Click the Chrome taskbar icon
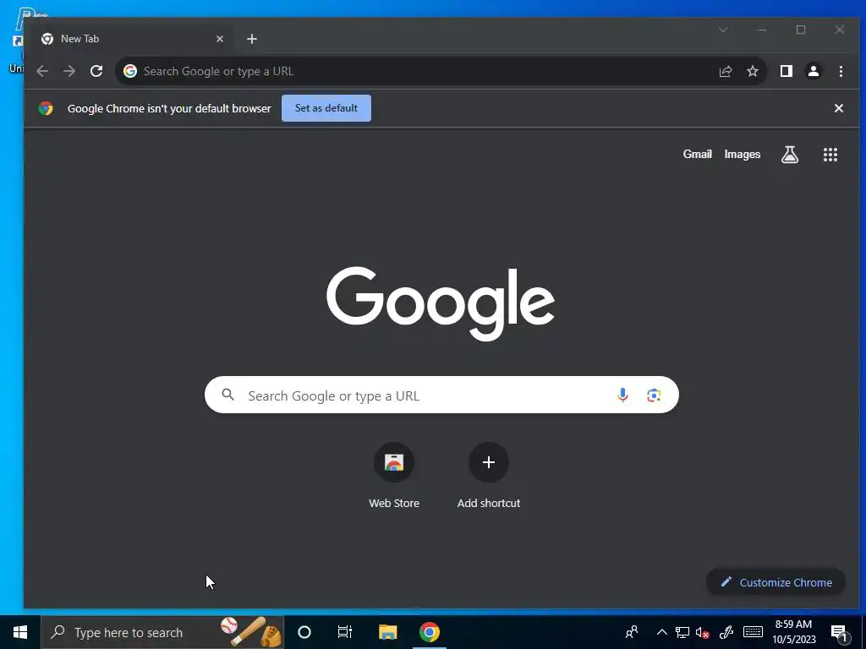This screenshot has height=649, width=866. click(429, 632)
